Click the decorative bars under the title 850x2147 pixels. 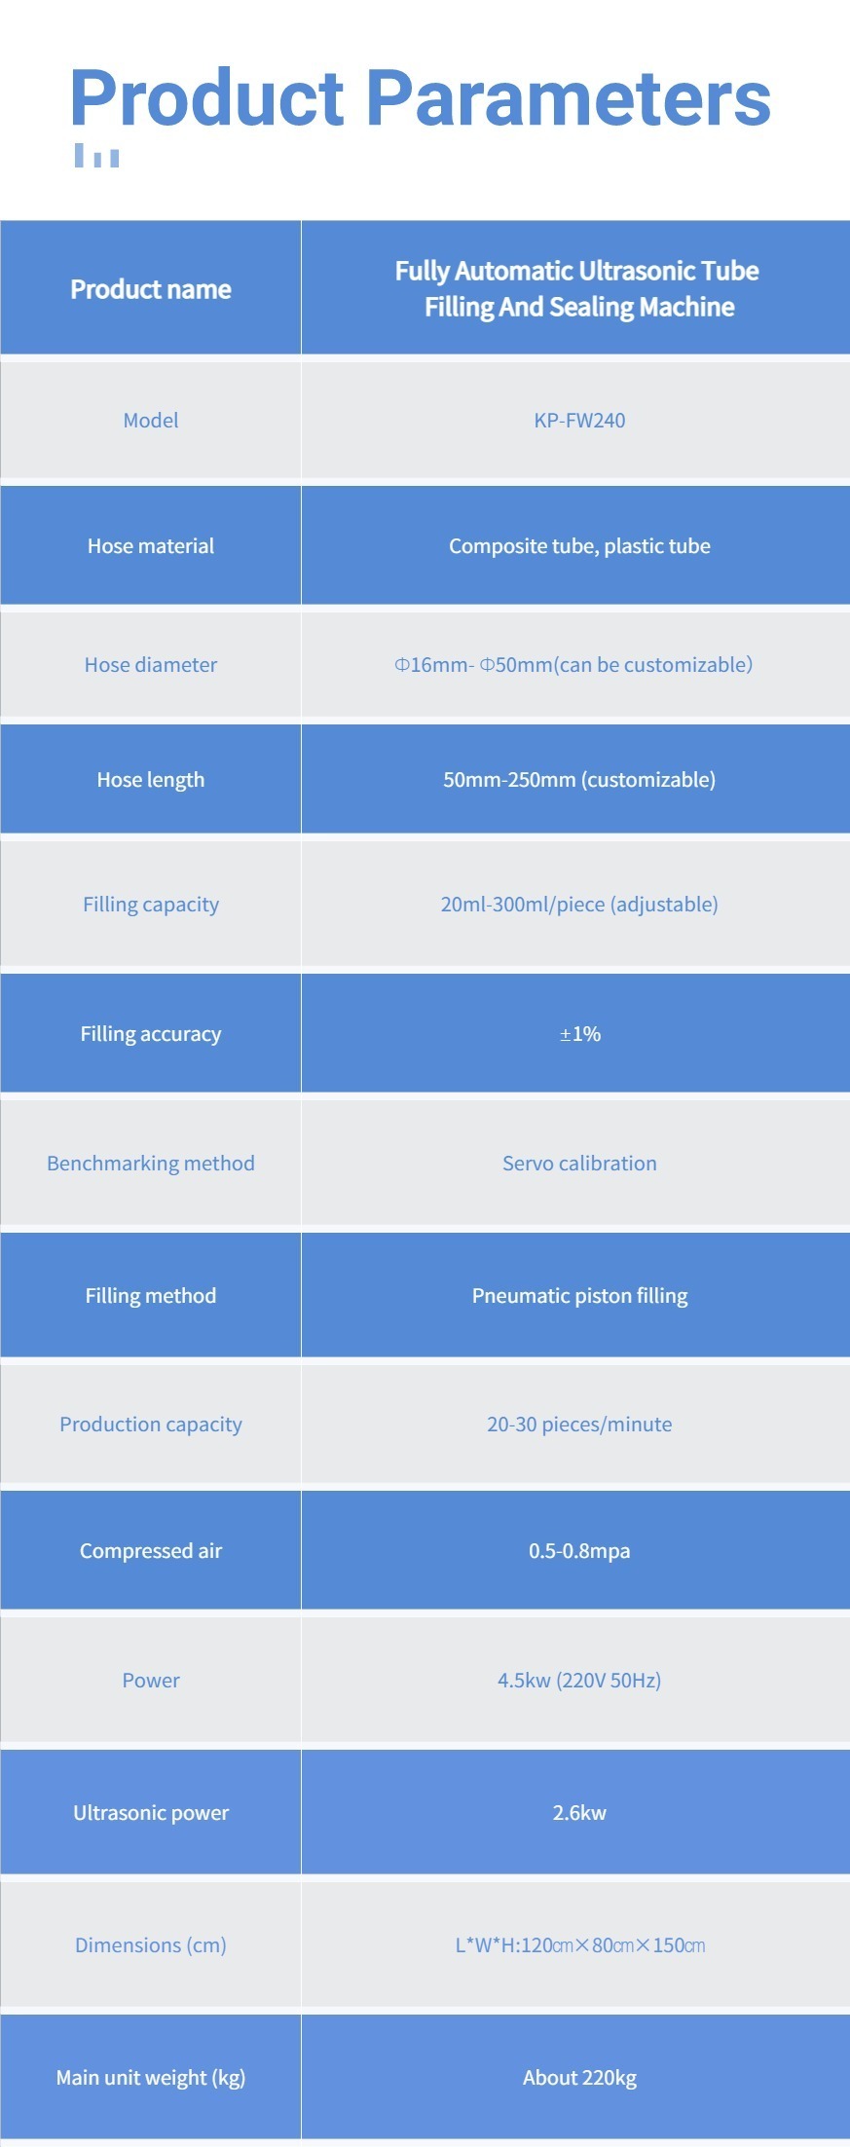[x=96, y=156]
